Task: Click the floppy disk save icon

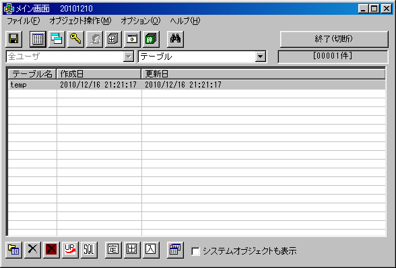Action: point(13,39)
